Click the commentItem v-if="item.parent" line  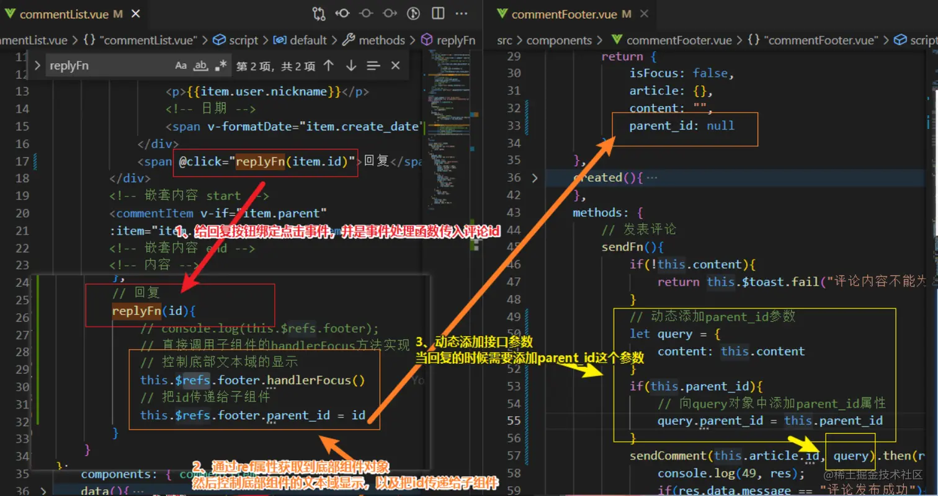point(218,213)
